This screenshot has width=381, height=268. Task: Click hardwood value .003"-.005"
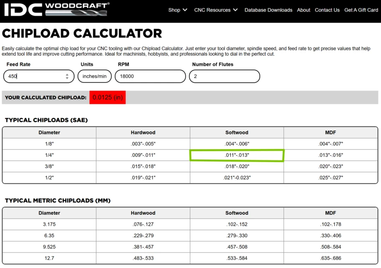tap(143, 144)
